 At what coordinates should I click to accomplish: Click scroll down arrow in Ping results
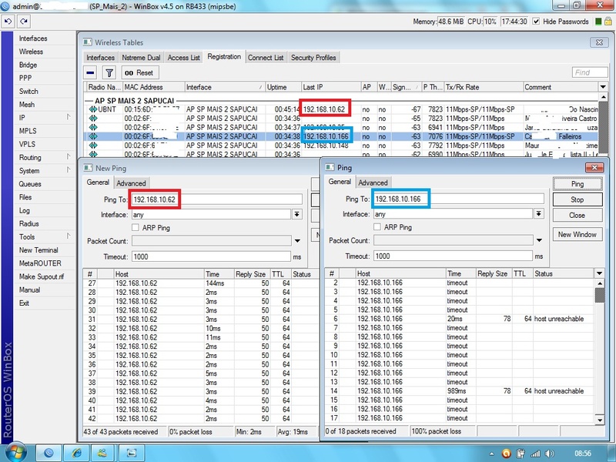(x=600, y=420)
